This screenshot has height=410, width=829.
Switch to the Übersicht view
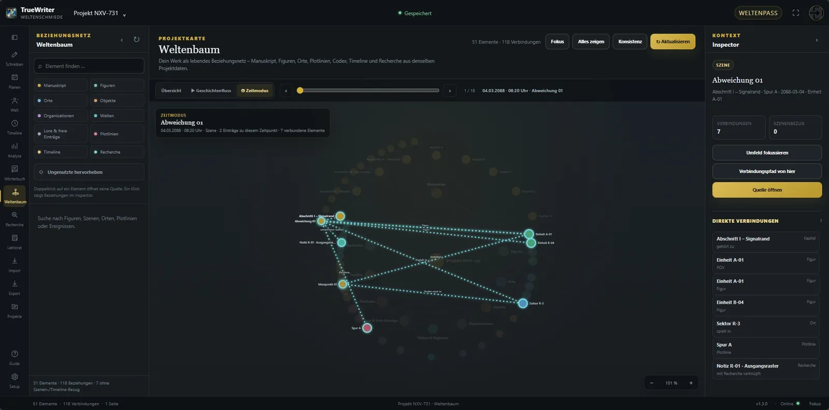[x=171, y=90]
